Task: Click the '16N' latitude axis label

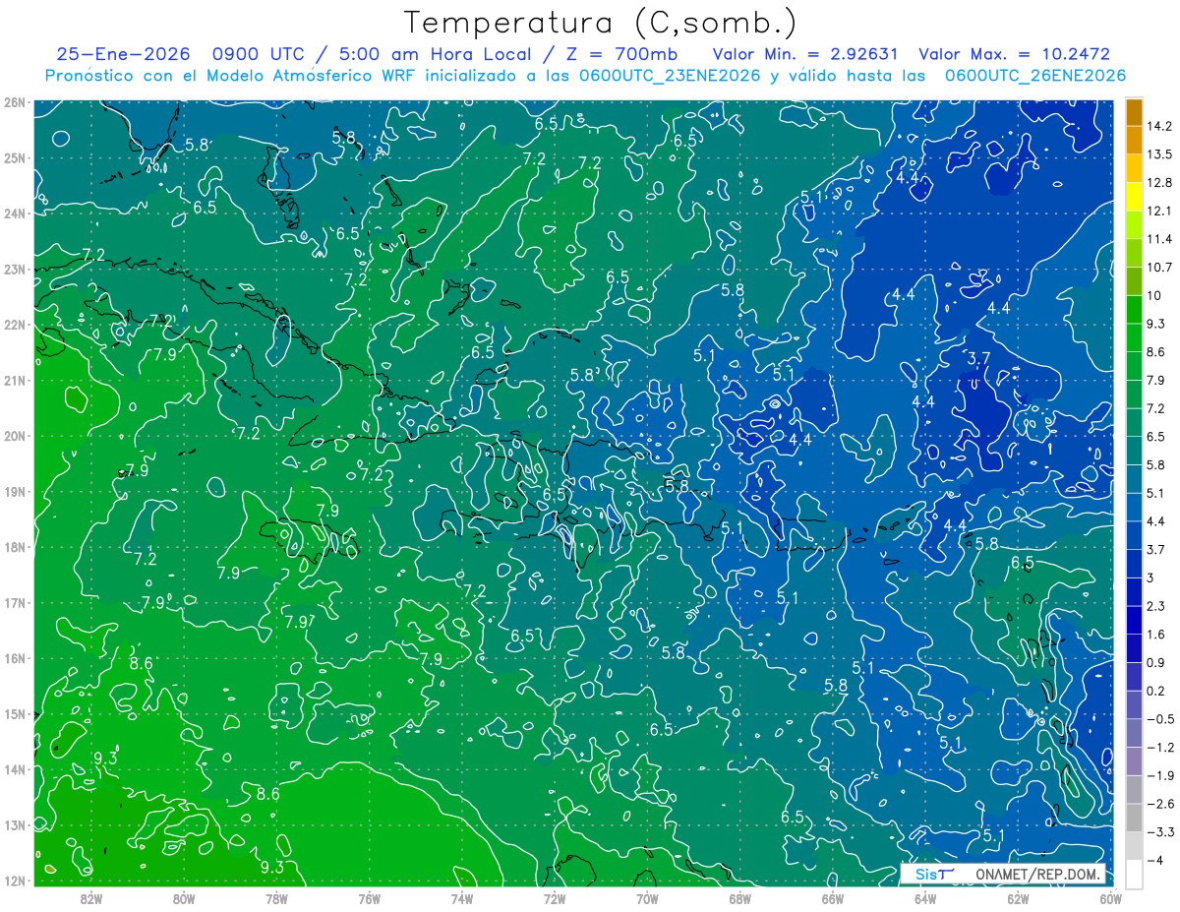Action: (x=15, y=658)
